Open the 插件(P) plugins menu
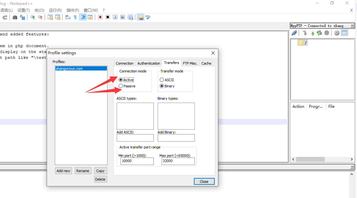357x198 pixels. click(x=72, y=10)
